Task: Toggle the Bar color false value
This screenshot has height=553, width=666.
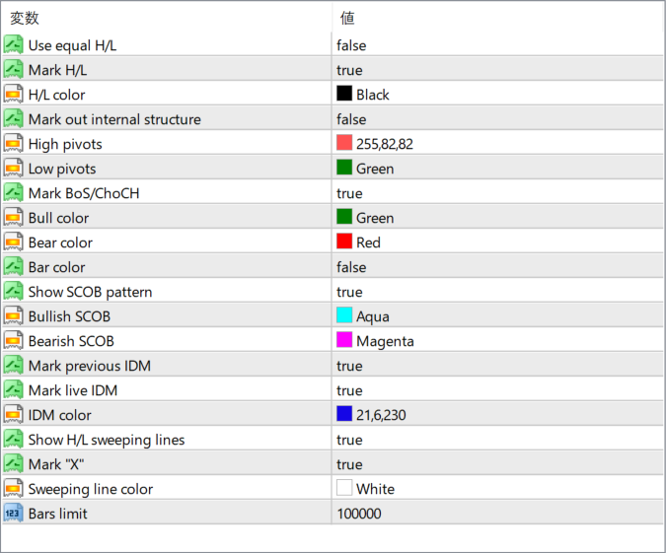Action: click(x=351, y=267)
